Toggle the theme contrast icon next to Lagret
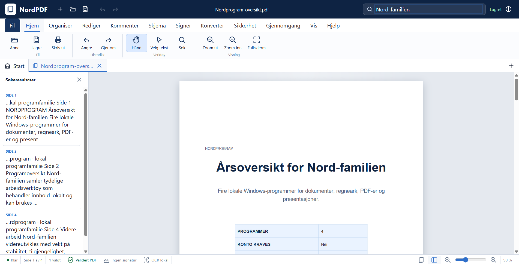 pos(509,9)
